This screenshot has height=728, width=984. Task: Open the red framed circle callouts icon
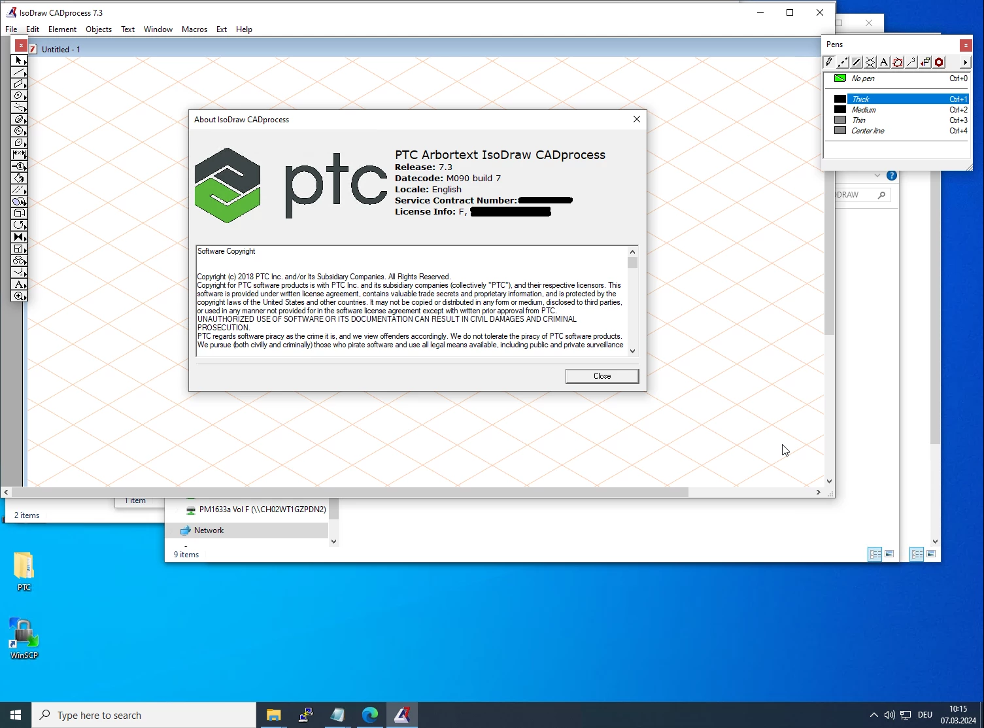pos(898,62)
